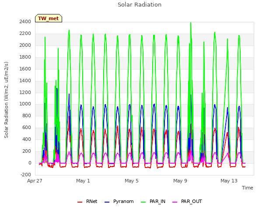Toggle the PAR_OUT series in legend
Screen dimensions: 280x210
pos(187,201)
